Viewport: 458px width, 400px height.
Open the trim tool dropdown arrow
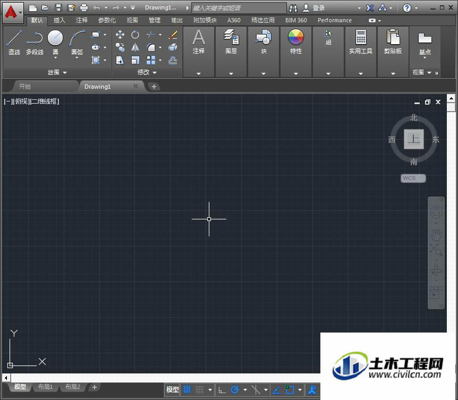tap(160, 35)
